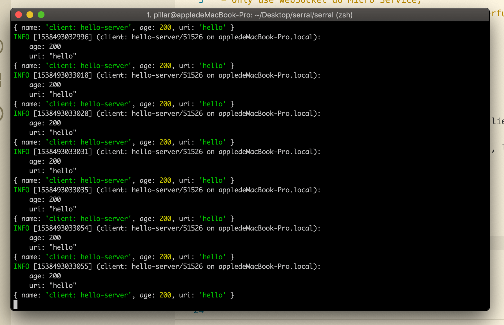Select the log timestamp [1538493033031]
Viewport: 504px width, 325px height.
(63, 152)
